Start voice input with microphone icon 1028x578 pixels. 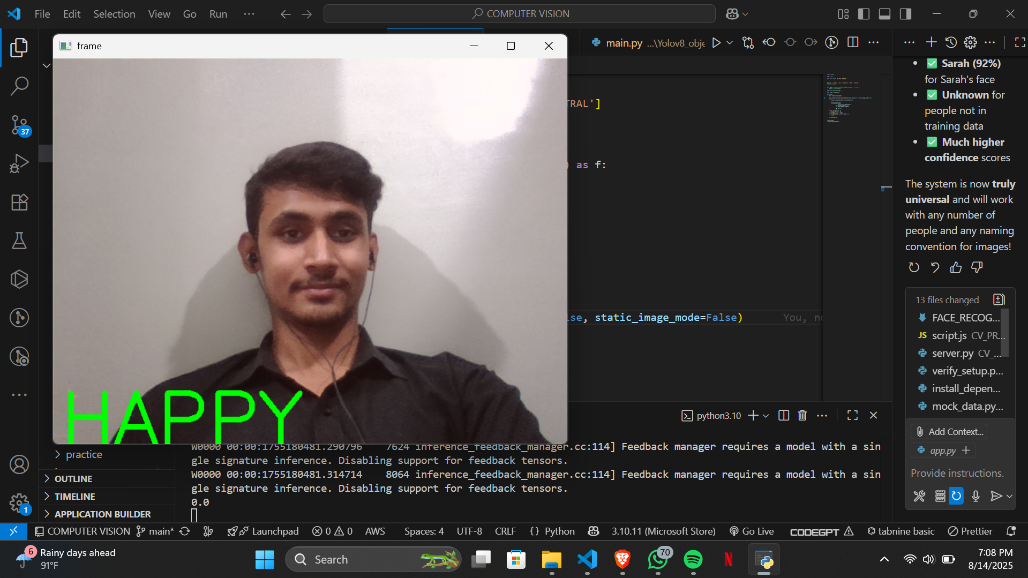[x=976, y=496]
